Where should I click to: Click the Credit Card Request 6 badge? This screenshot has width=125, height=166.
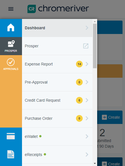click(x=79, y=100)
